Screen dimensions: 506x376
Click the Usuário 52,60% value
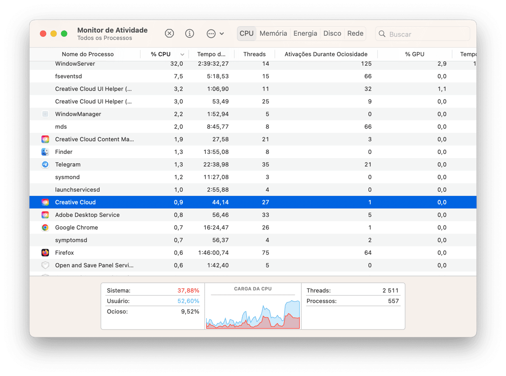pyautogui.click(x=189, y=301)
